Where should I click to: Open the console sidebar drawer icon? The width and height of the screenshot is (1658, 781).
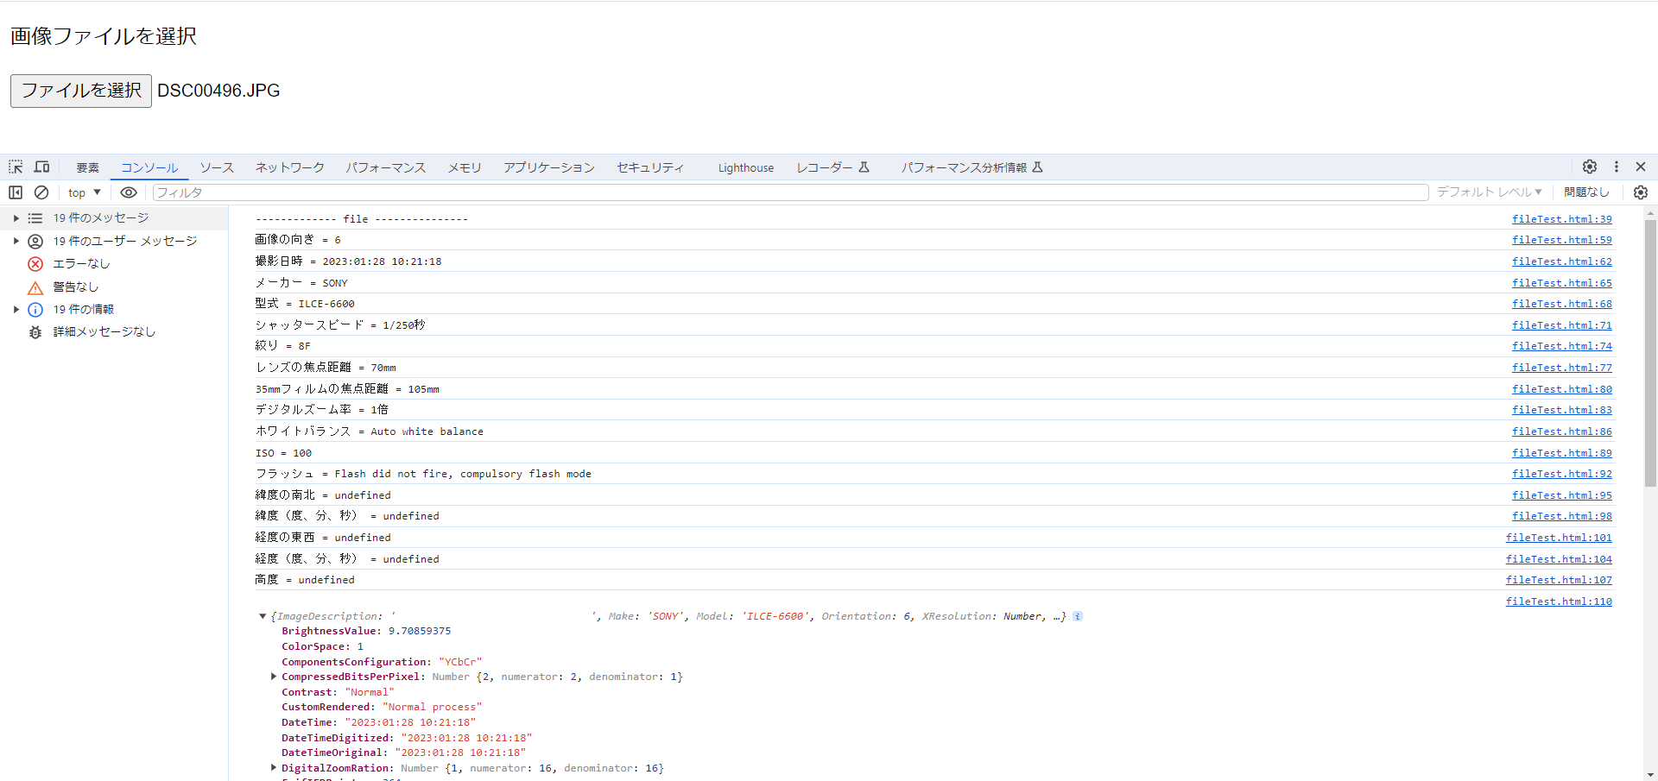15,192
